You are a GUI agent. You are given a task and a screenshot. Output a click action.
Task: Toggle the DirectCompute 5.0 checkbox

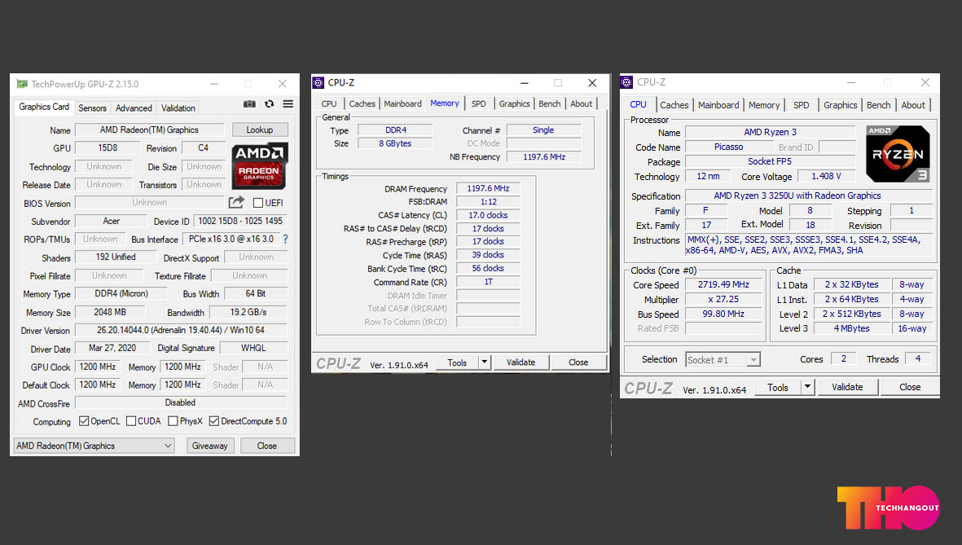[x=214, y=421]
